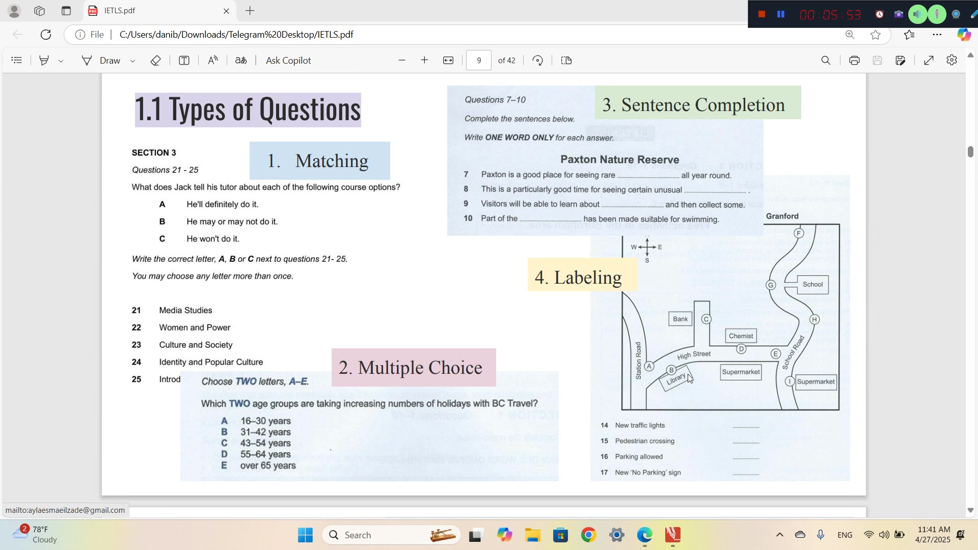
Task: Toggle Read aloud
Action: [213, 61]
